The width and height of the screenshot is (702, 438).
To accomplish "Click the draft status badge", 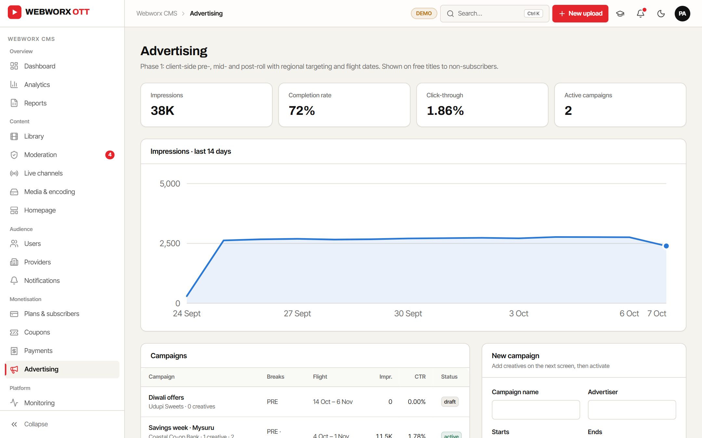I will pos(450,402).
